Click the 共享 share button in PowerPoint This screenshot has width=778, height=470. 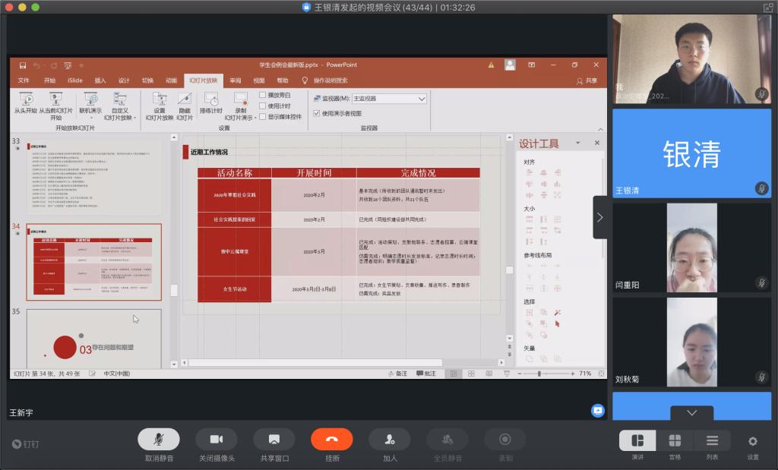(587, 80)
